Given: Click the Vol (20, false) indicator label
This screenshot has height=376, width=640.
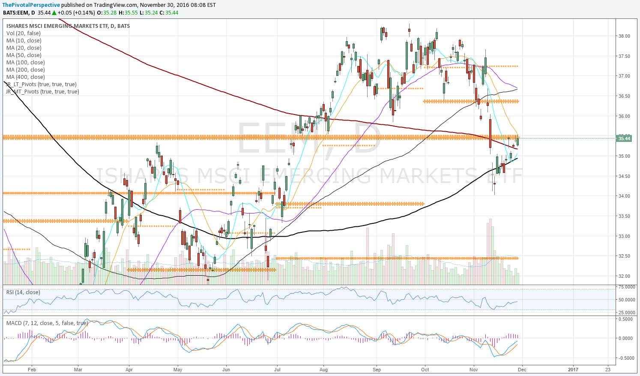Looking at the screenshot, I should coord(24,33).
